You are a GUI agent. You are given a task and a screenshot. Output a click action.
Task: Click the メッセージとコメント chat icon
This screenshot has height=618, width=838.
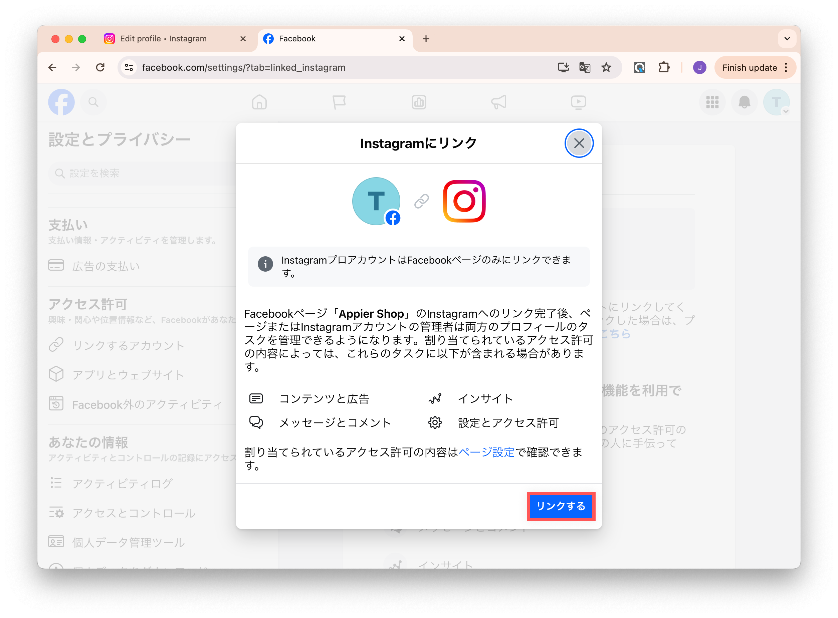point(256,422)
